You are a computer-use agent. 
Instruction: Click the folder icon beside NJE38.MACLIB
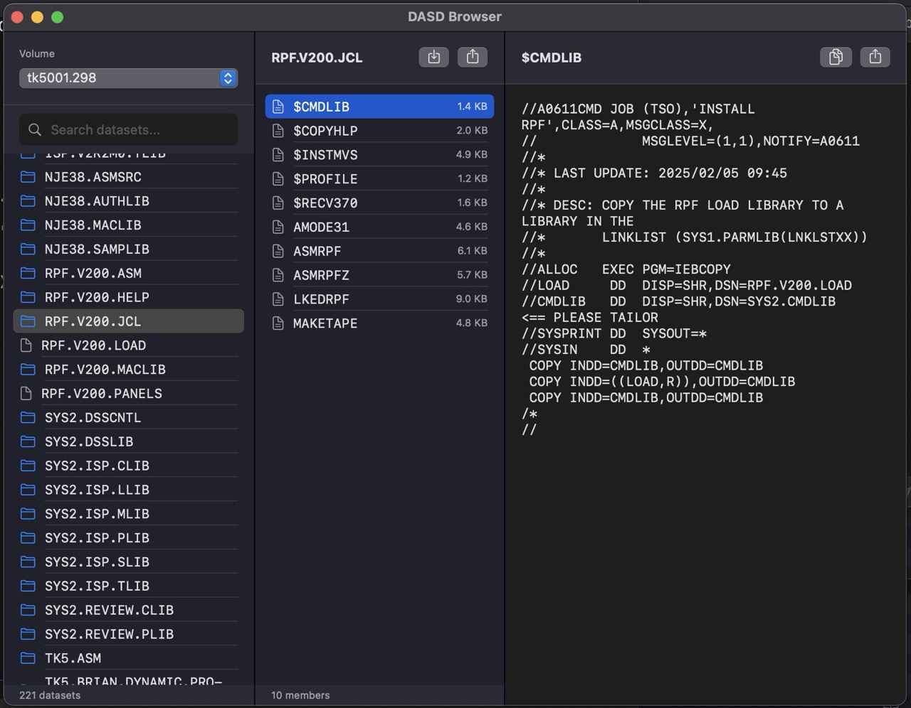click(x=28, y=225)
